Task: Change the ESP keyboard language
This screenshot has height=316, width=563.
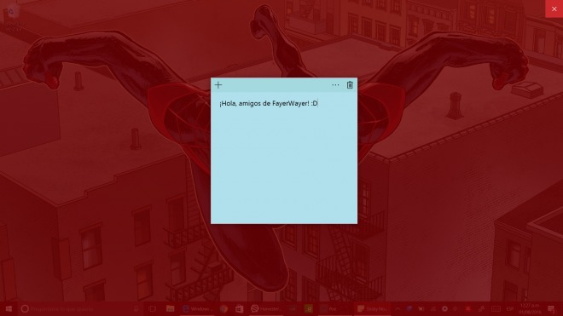Action: pyautogui.click(x=509, y=309)
